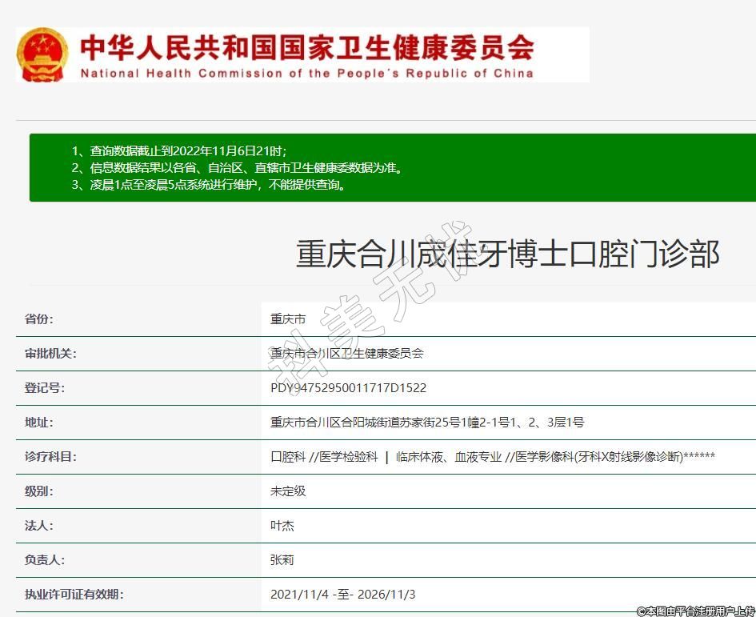The image size is (756, 617).
Task: Click the grade value 未定级
Action: click(x=288, y=491)
